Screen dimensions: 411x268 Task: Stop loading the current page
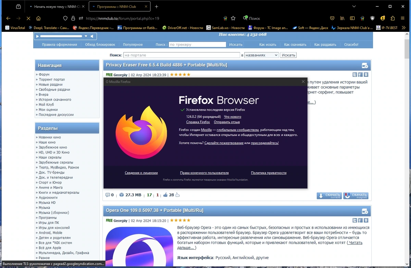click(28, 18)
